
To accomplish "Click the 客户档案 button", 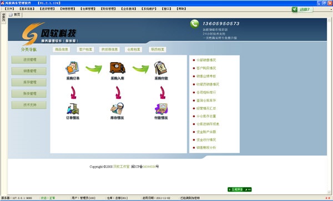I will (85, 49).
